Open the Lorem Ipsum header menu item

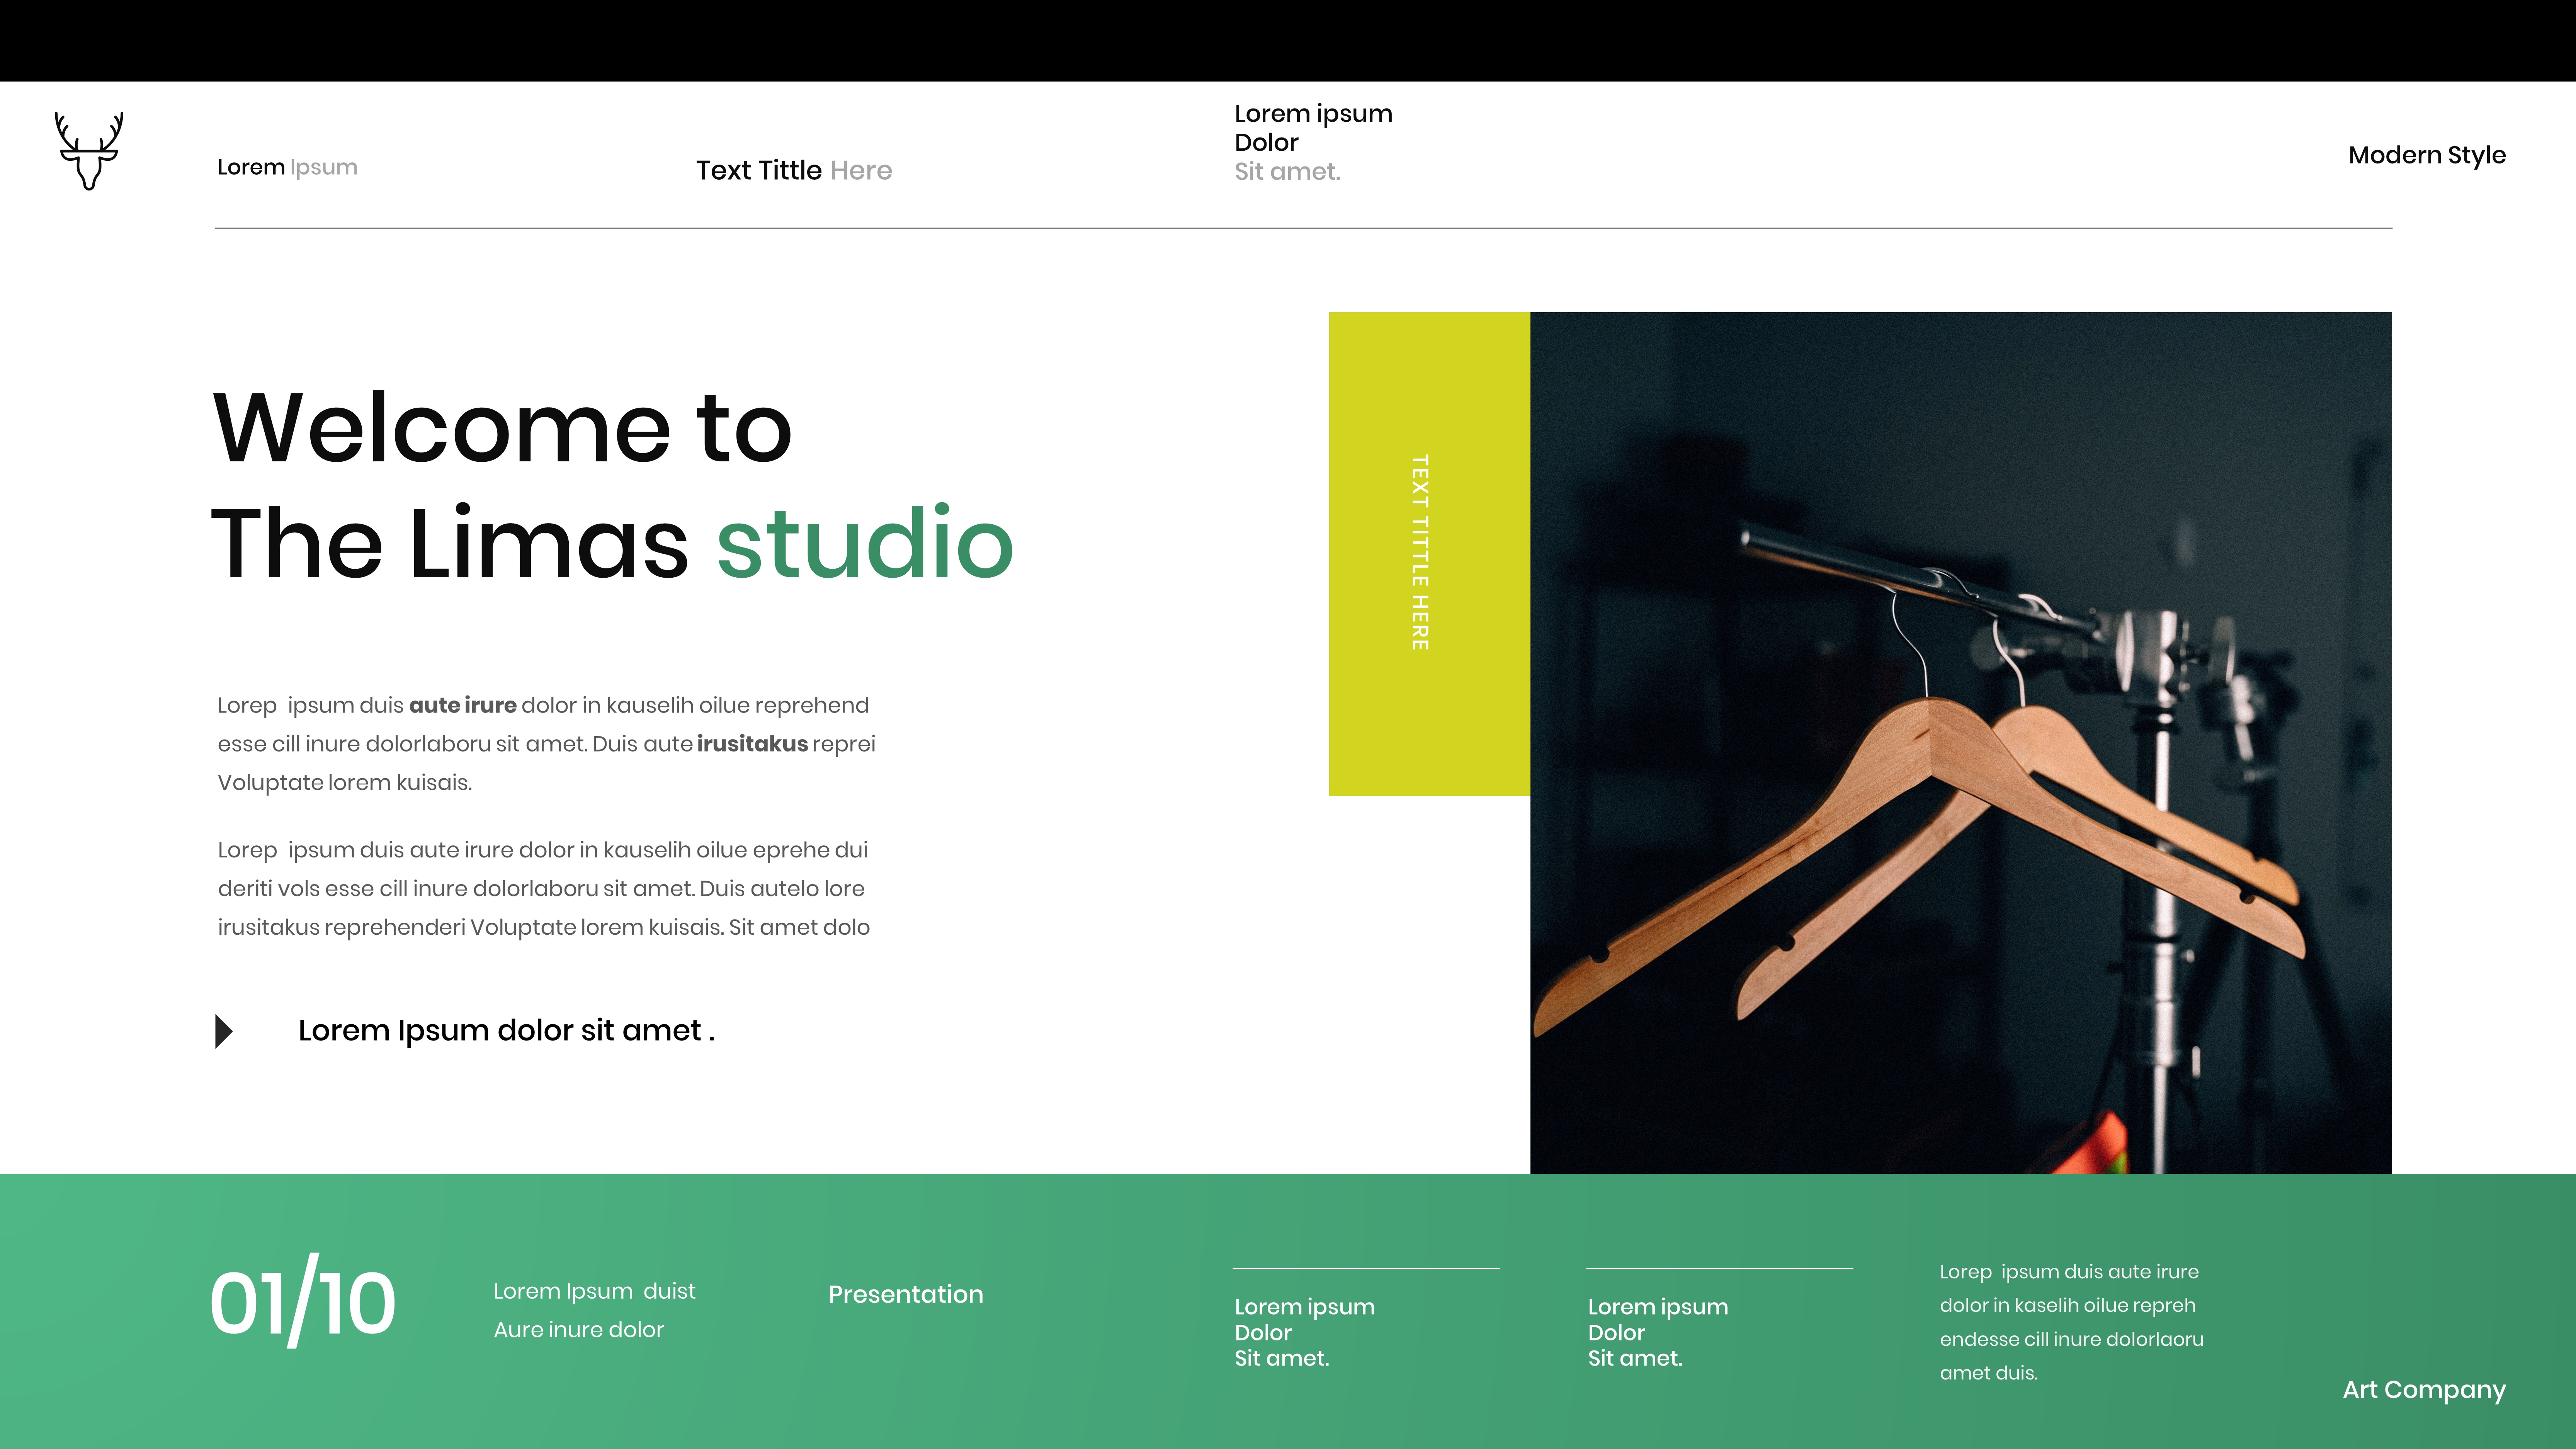(x=287, y=167)
